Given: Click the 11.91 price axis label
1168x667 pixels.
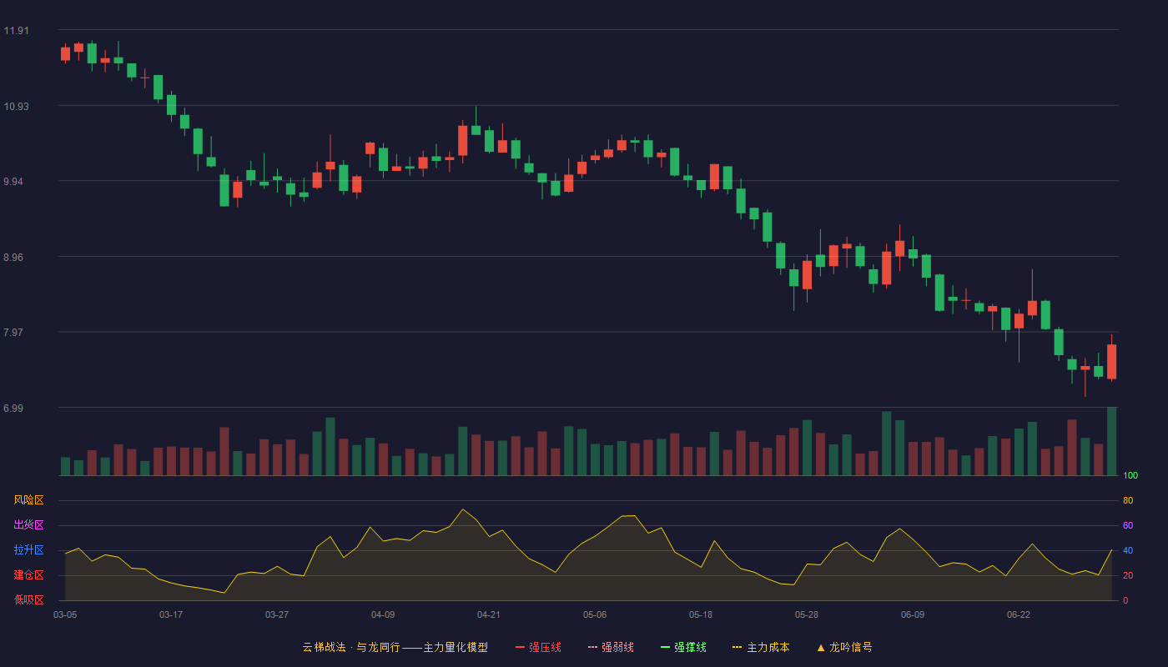Looking at the screenshot, I should (x=16, y=31).
